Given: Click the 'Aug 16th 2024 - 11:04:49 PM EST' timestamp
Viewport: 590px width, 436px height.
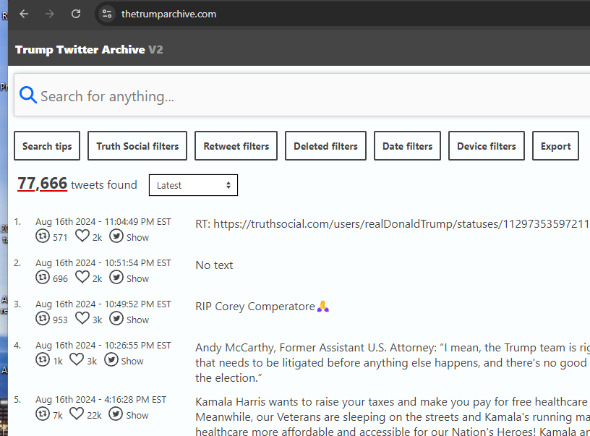Looking at the screenshot, I should click(103, 222).
